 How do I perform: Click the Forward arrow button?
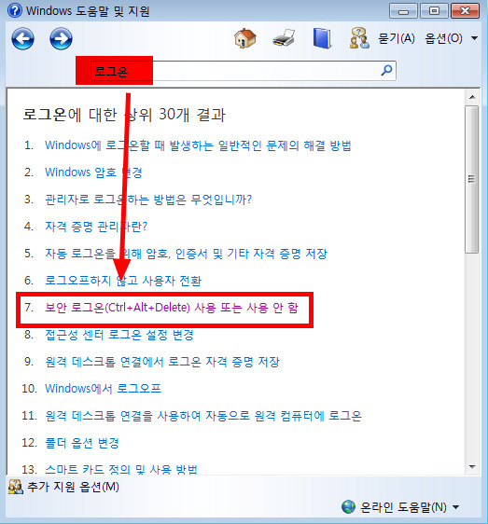pyautogui.click(x=61, y=39)
